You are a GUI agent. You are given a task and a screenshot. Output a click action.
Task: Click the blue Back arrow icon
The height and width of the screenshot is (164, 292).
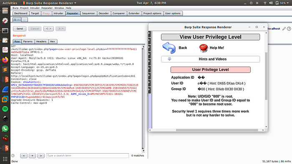point(169,48)
